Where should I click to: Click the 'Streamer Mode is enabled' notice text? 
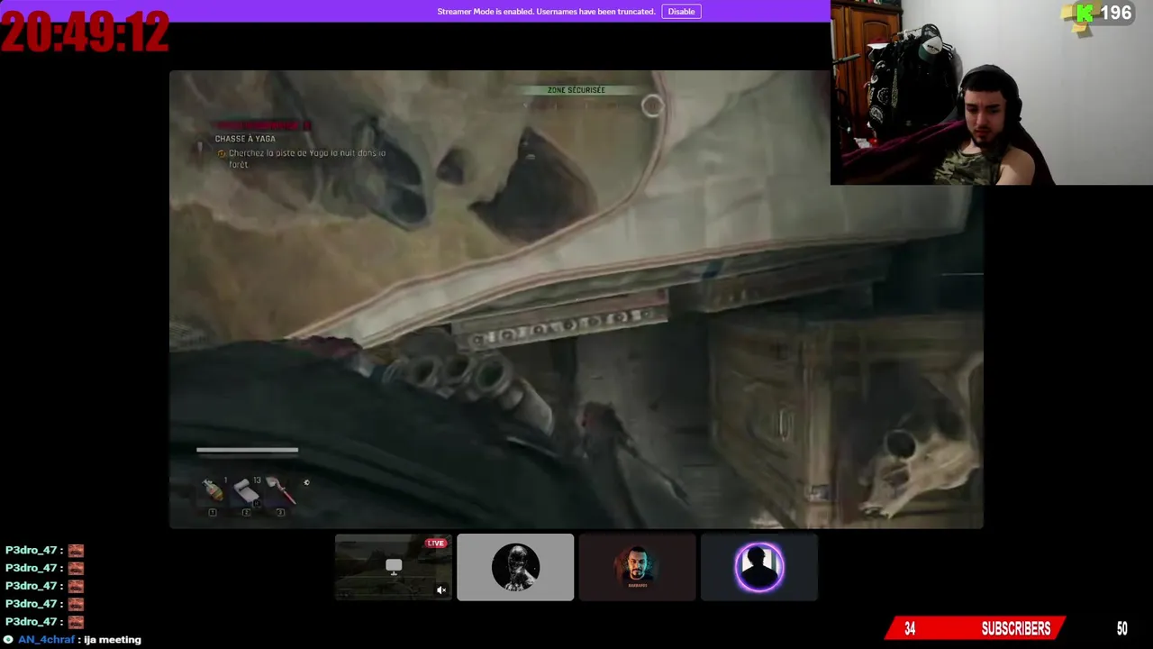pyautogui.click(x=546, y=12)
